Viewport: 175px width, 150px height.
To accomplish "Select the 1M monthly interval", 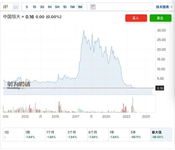I will pyautogui.click(x=80, y=7).
